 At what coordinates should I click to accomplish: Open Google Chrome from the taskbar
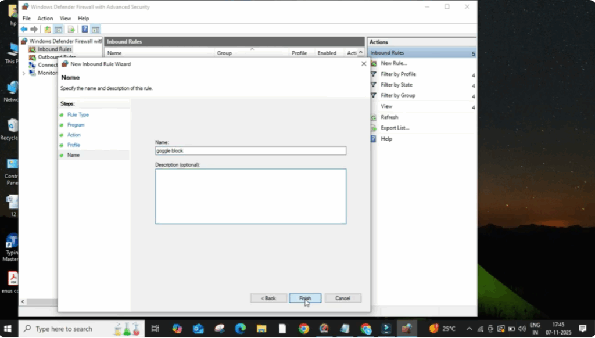tap(304, 329)
